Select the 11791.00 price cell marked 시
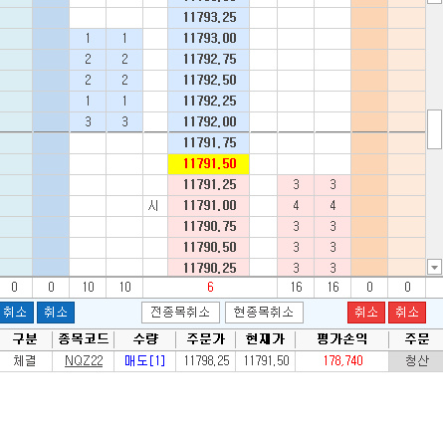The height and width of the screenshot is (427, 443). tap(209, 206)
